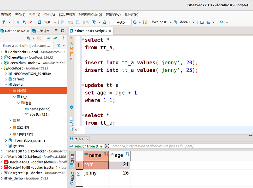Click the navigator's new connection plug icon
The height and width of the screenshot is (188, 253).
point(28,38)
